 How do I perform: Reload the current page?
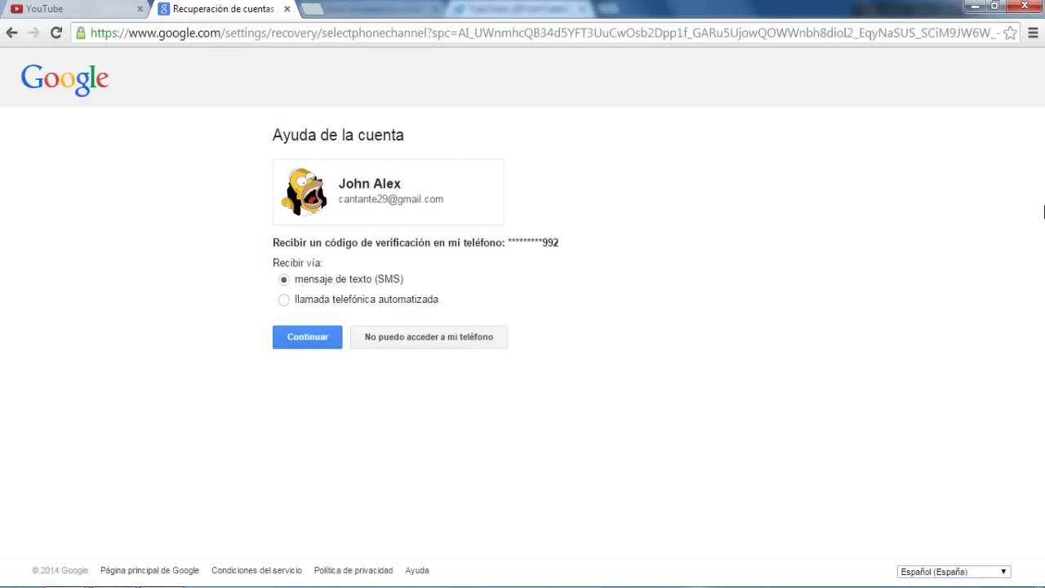56,33
